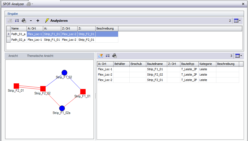
Task: Click the T_Leiste_2P cell in the Strip_F2_02 row
Action: tap(189, 75)
